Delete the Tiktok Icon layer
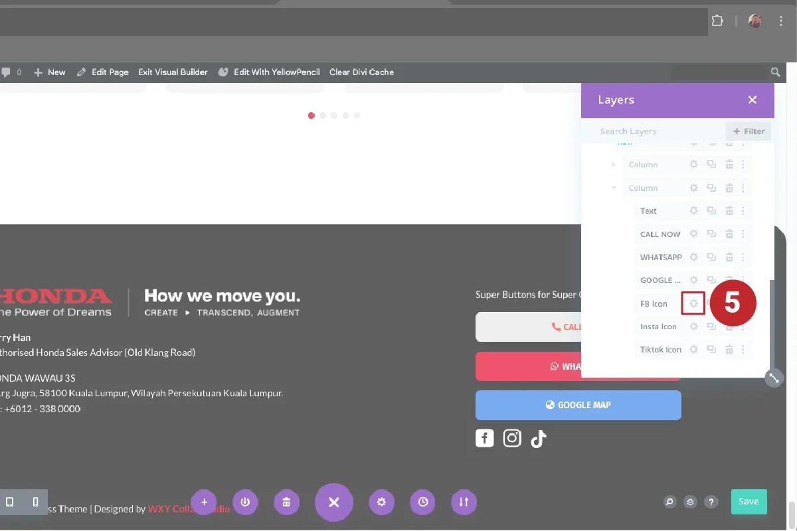 click(x=729, y=349)
